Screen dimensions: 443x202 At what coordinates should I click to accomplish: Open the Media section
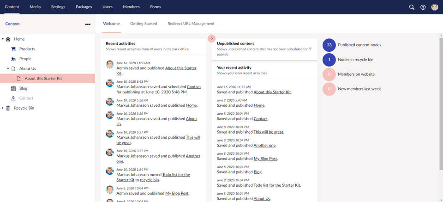coord(35,7)
